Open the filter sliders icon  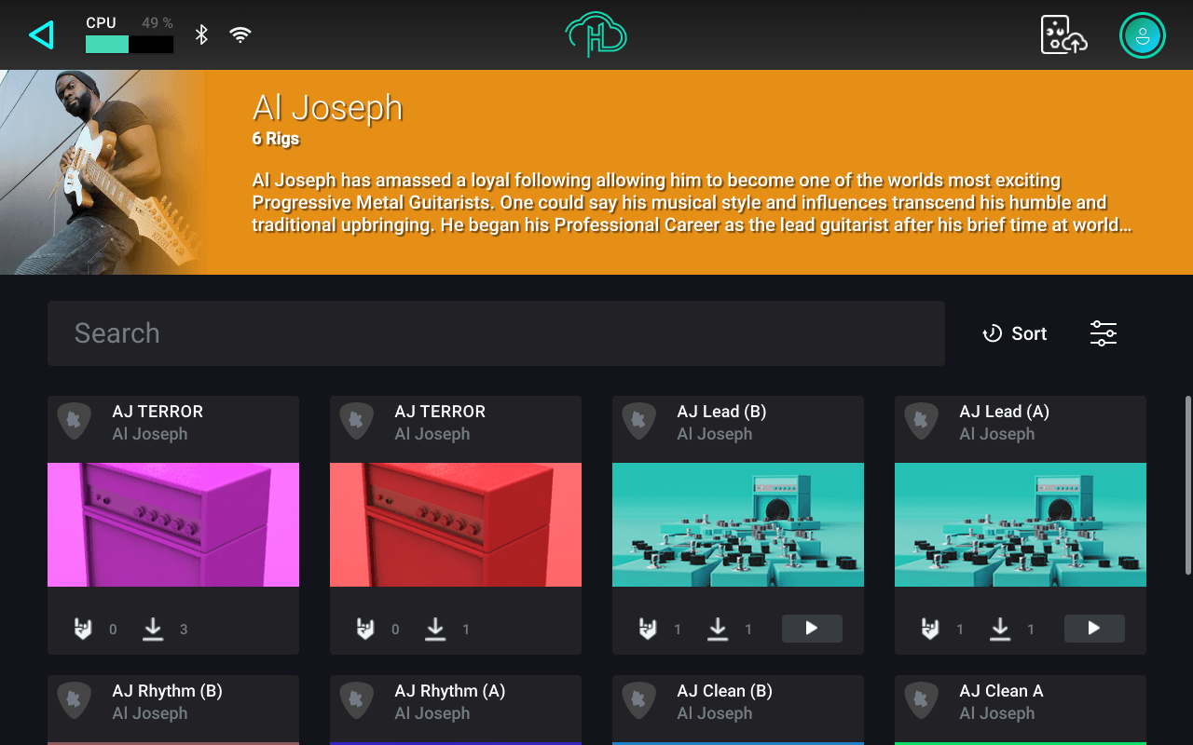click(1104, 333)
